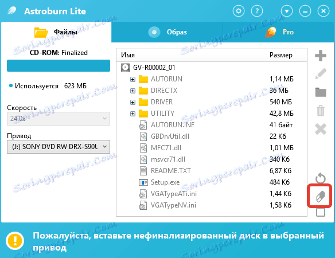Click the plus icon to add files

[x=321, y=56]
